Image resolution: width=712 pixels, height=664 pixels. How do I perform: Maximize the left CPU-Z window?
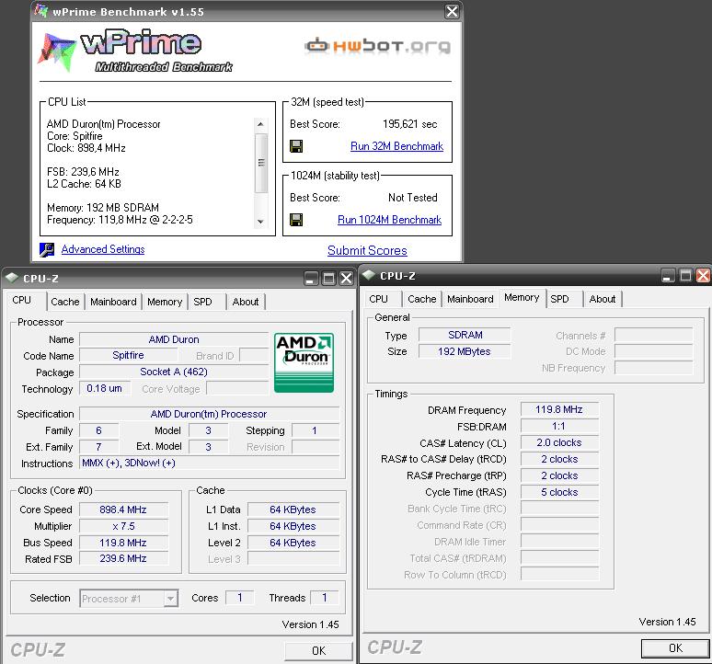point(328,279)
